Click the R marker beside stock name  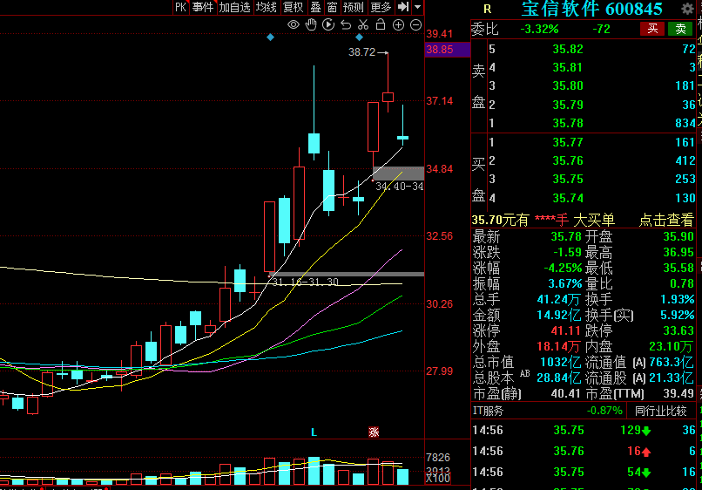[x=488, y=9]
